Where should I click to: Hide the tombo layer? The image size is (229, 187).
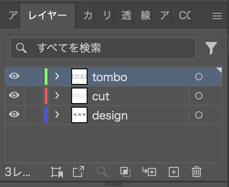pyautogui.click(x=14, y=76)
